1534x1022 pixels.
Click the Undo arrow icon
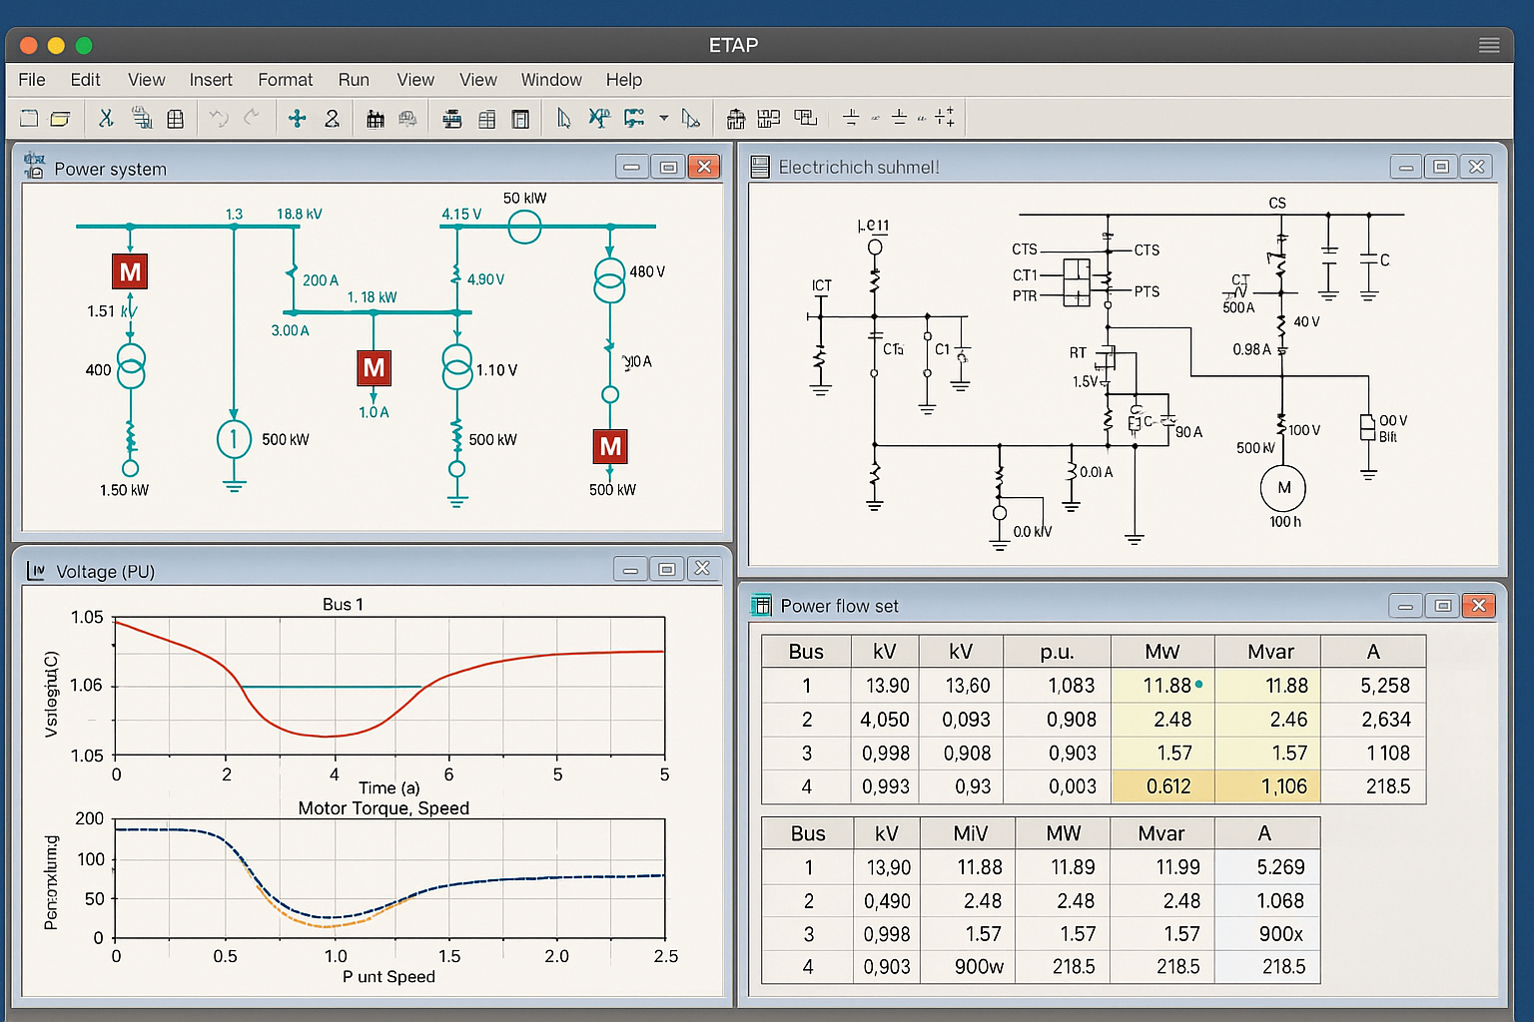(219, 119)
